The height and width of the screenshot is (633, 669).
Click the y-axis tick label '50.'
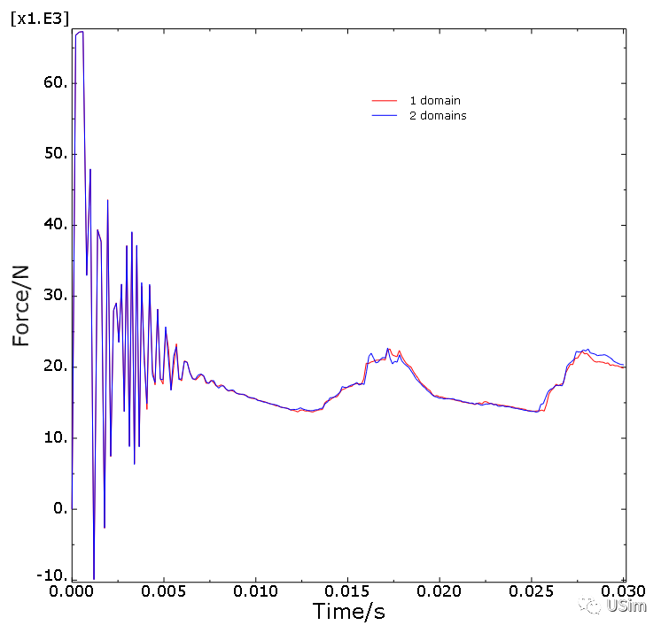click(56, 153)
